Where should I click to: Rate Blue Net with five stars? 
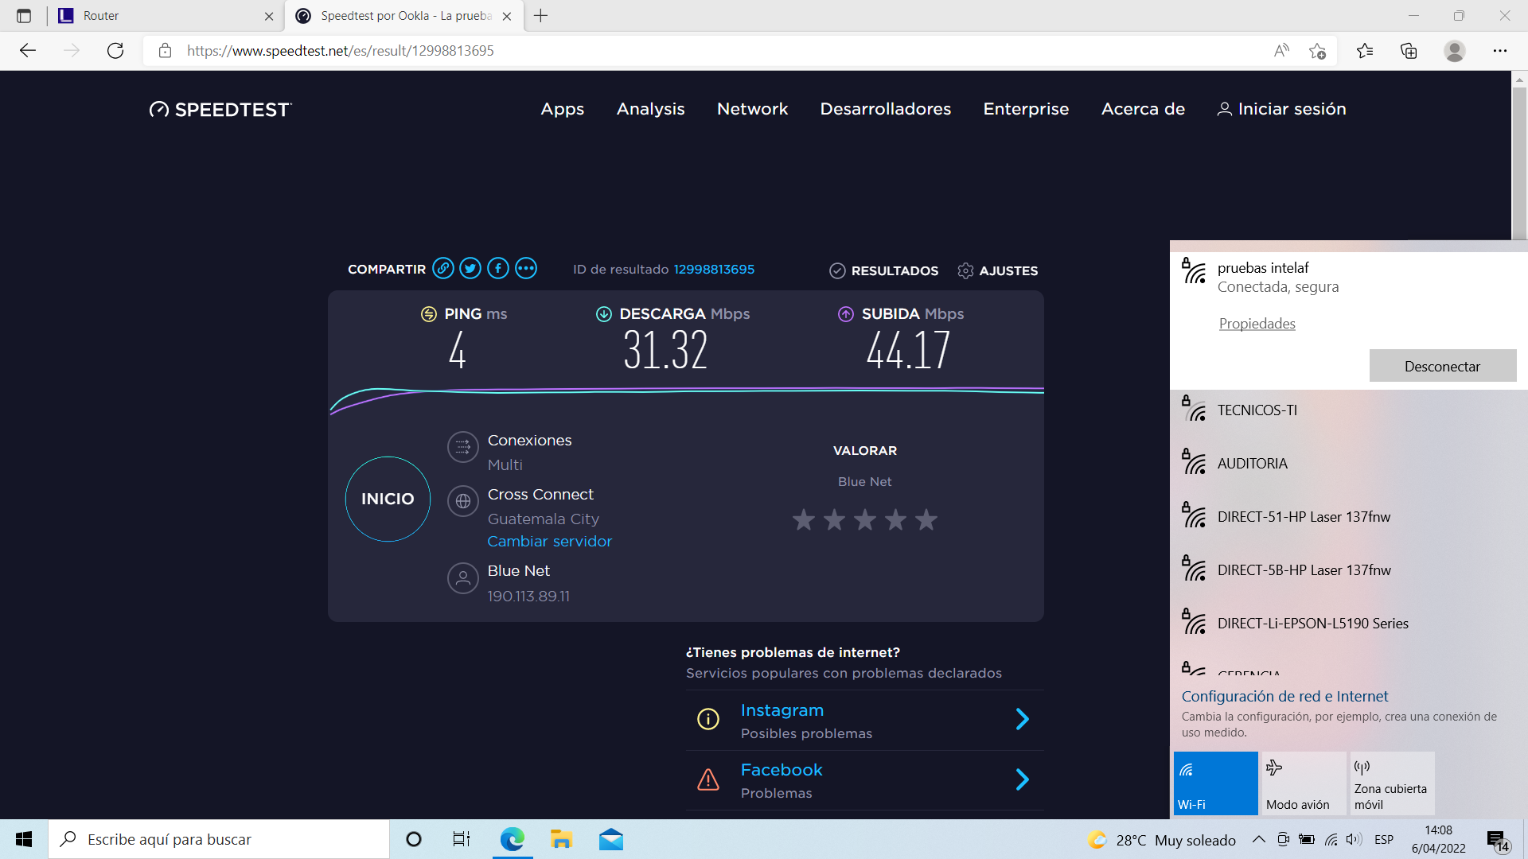[x=926, y=520]
